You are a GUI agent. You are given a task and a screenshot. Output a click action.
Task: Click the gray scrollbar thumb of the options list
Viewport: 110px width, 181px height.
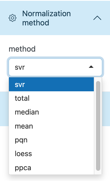click(98, 126)
